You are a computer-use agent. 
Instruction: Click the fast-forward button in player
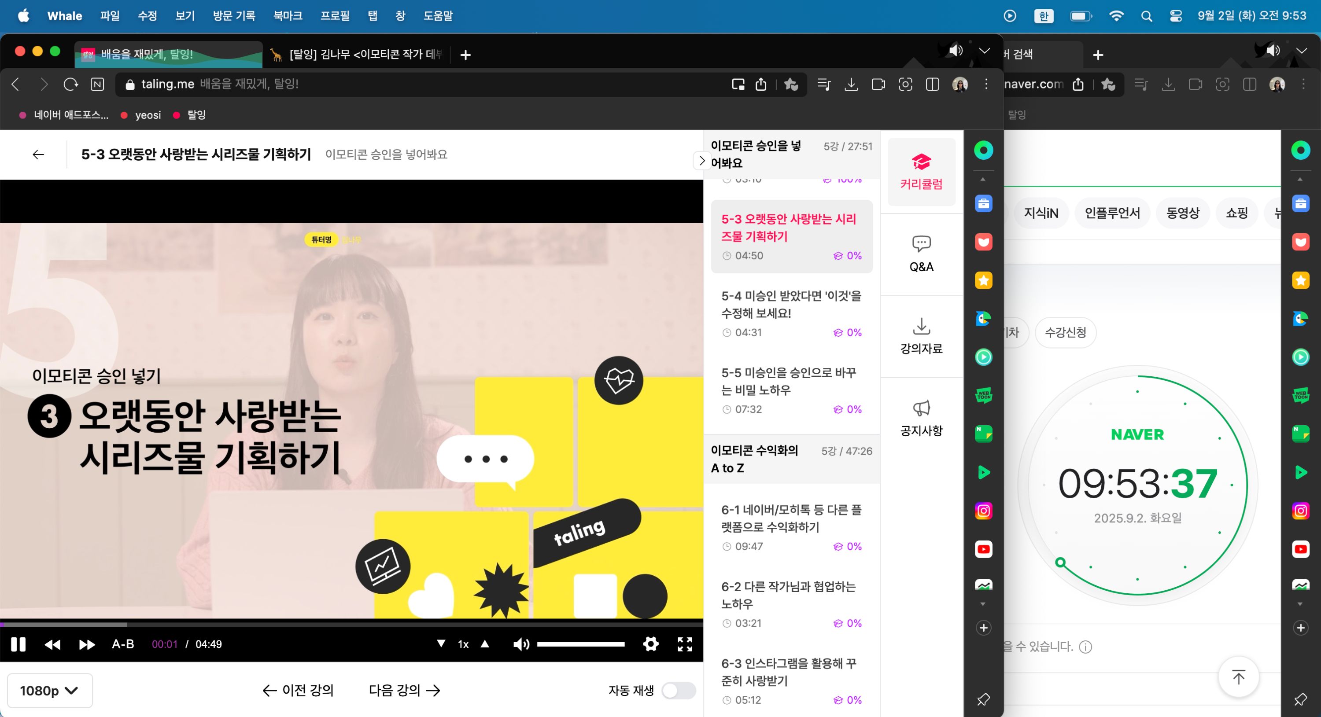point(87,644)
